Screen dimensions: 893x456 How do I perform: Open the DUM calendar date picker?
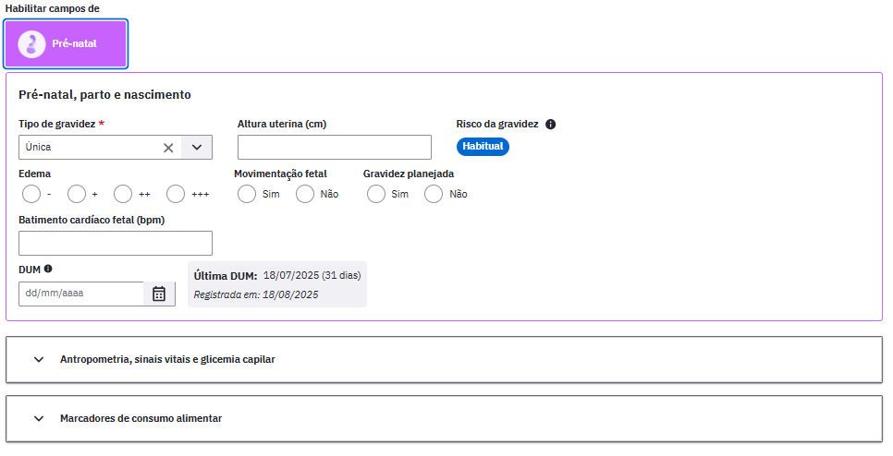point(159,294)
